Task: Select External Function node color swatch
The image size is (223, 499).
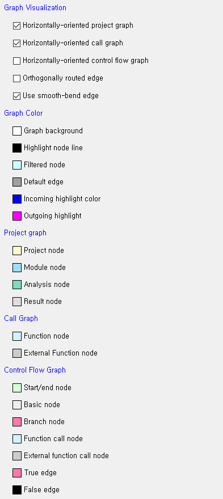Action: [17, 353]
